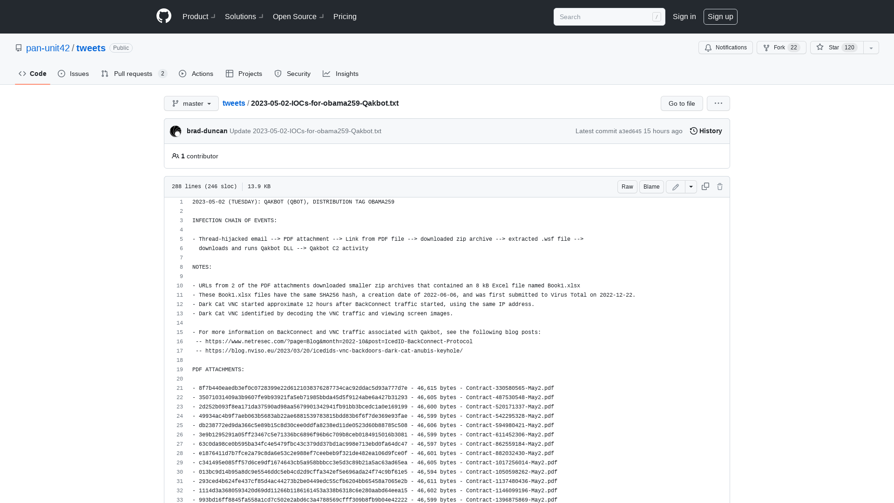
Task: Open the GitHub homepage logo
Action: [x=164, y=16]
